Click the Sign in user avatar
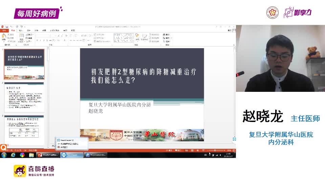The image size is (325, 183). pyautogui.click(x=234, y=30)
